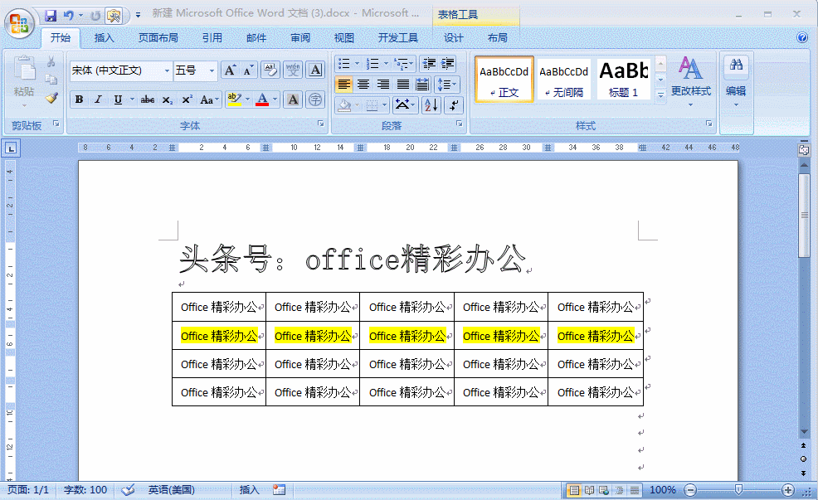Apply character shading icon

tap(293, 100)
